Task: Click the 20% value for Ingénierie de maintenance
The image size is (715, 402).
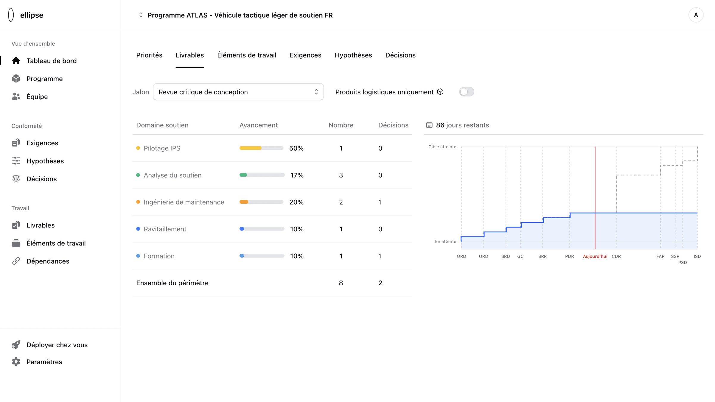Action: [x=296, y=202]
